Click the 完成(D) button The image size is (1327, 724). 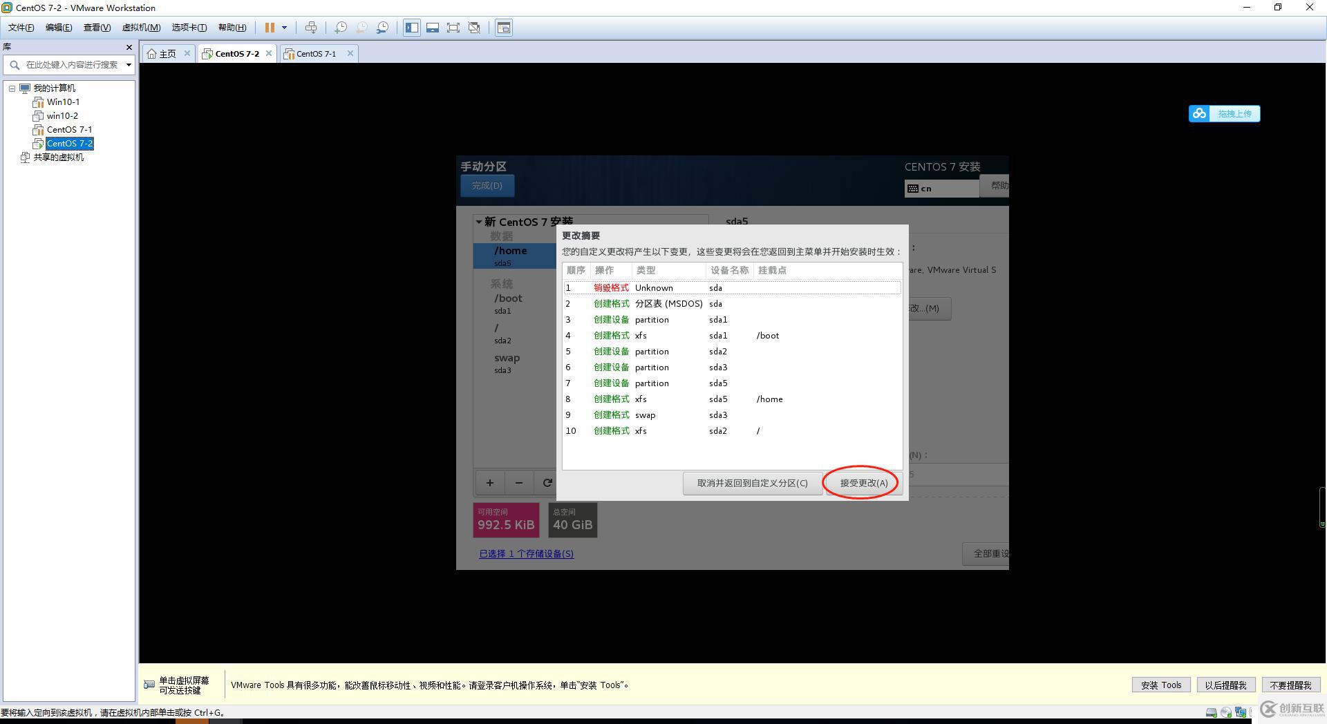pyautogui.click(x=487, y=186)
